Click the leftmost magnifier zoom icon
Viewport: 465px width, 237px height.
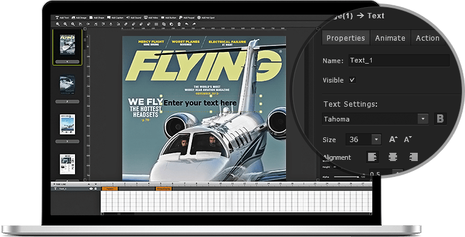58,24
